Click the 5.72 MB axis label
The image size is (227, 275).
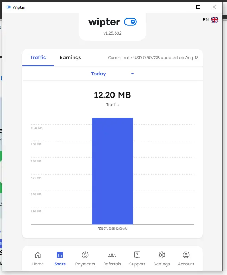[36, 178]
